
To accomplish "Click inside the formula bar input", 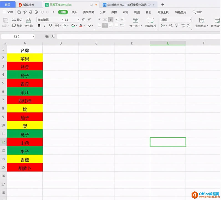I will (138, 37).
